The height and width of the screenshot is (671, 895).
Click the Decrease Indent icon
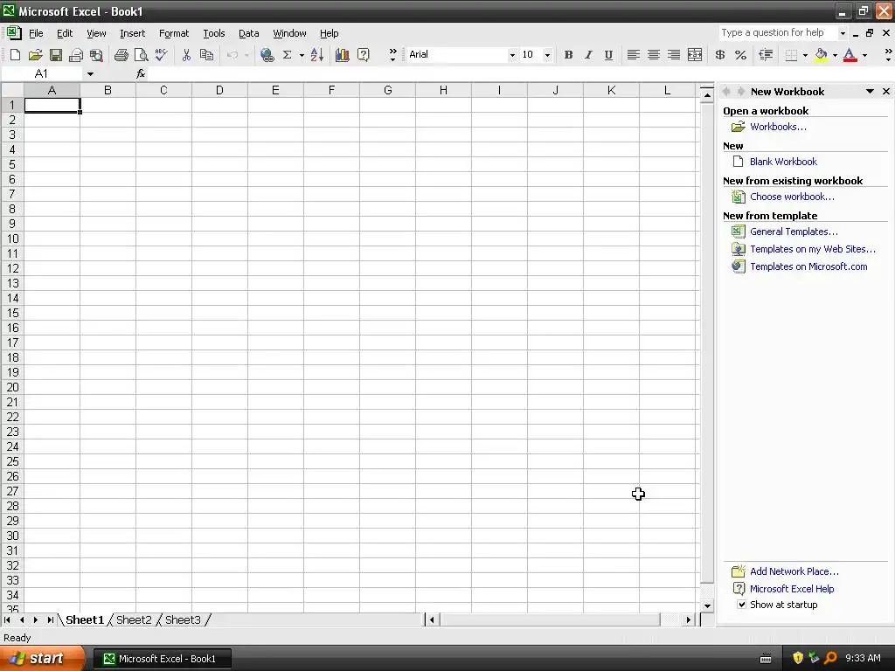[x=766, y=55]
